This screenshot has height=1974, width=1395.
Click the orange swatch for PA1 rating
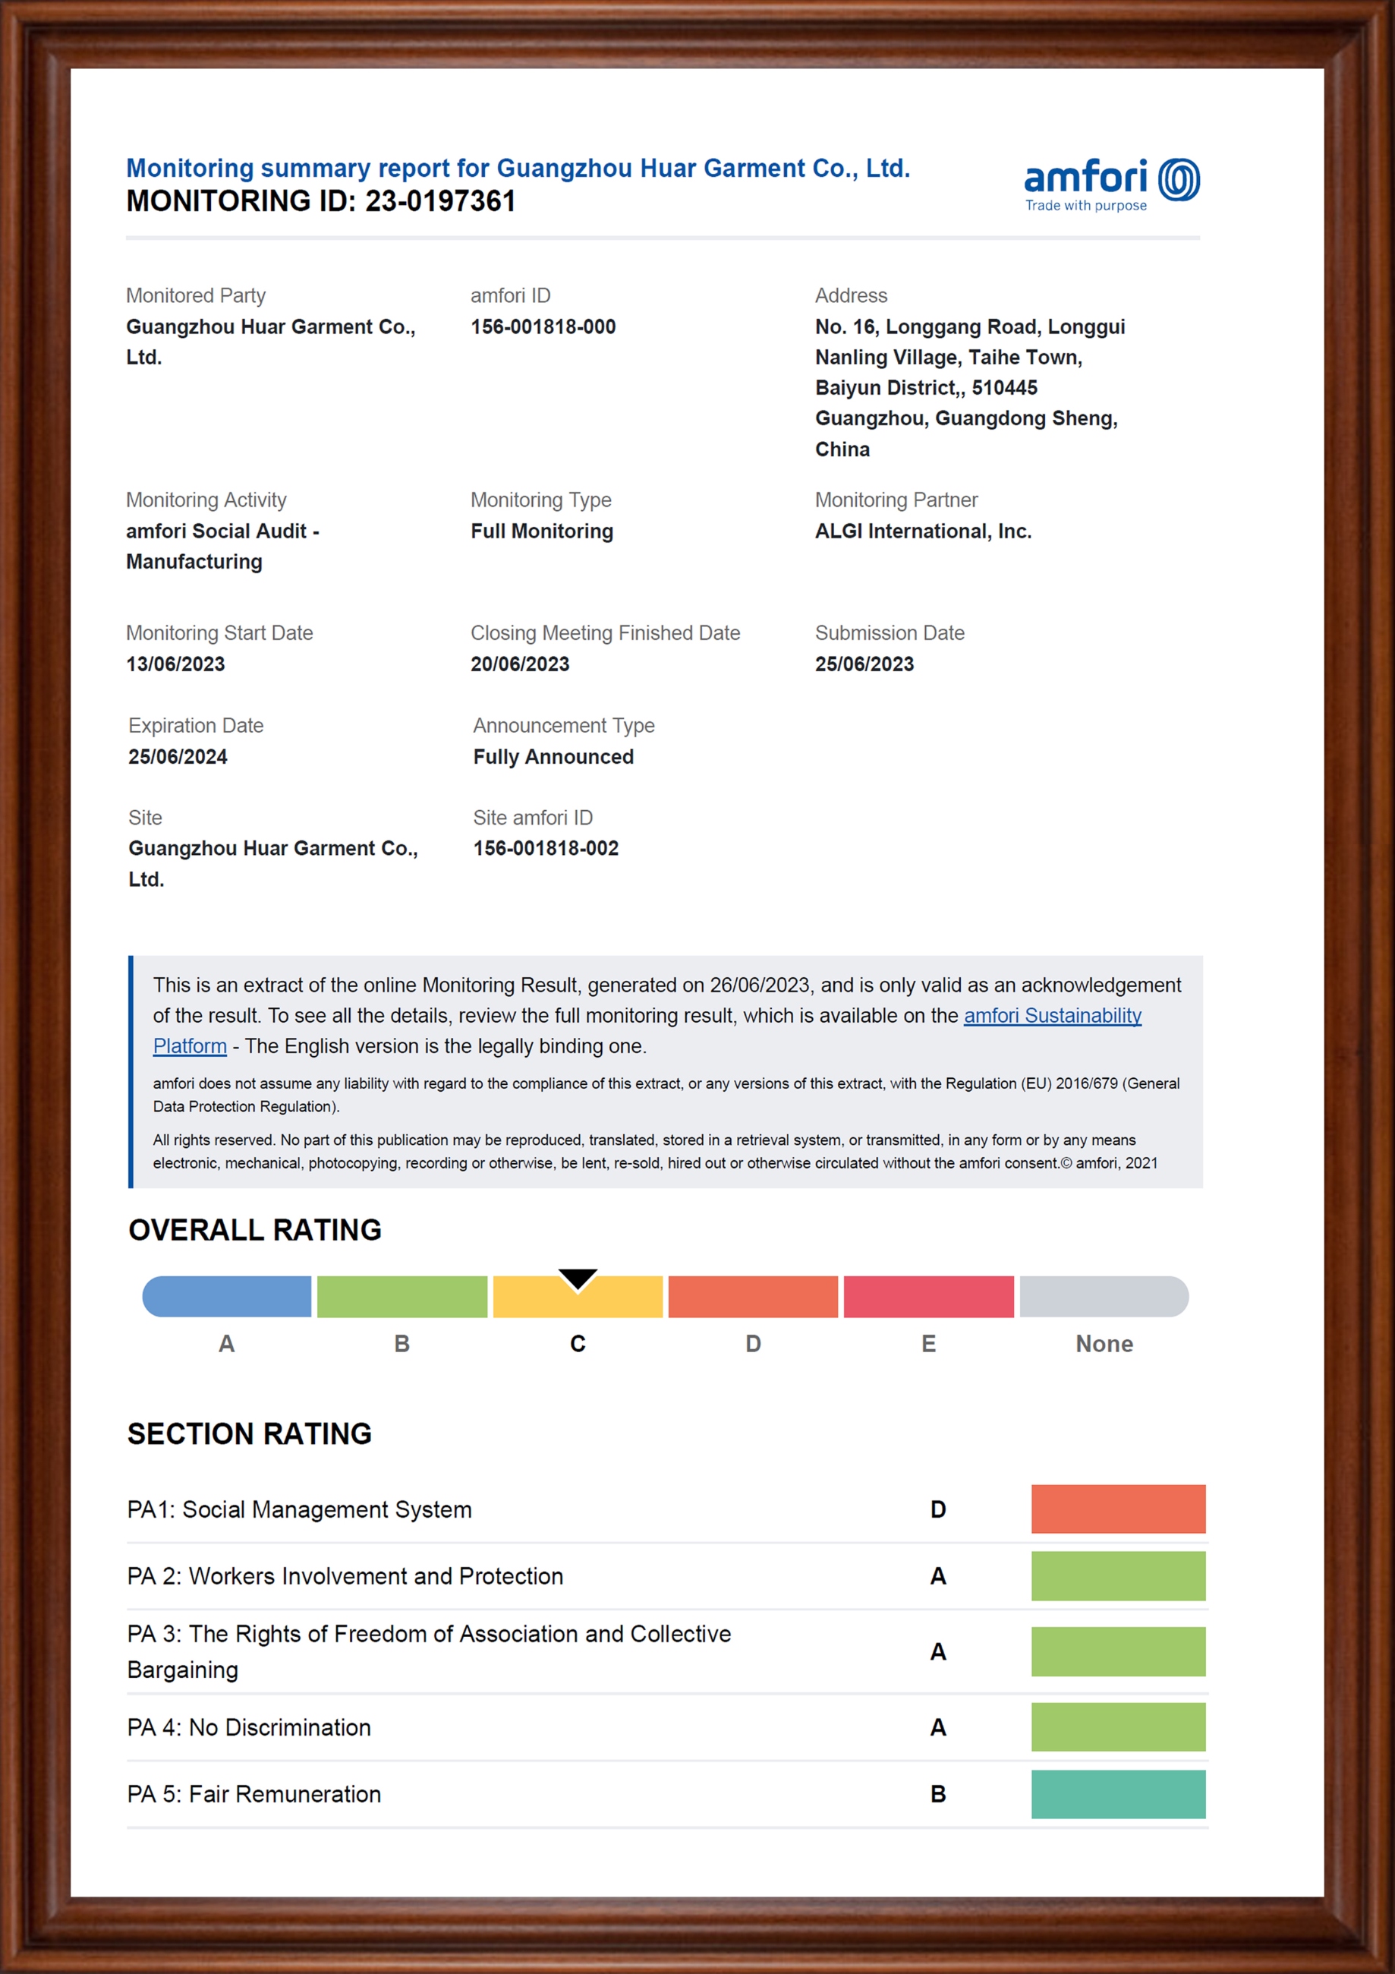tap(1117, 1509)
